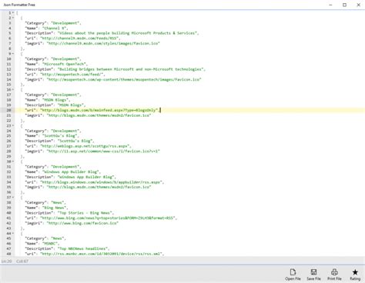The width and height of the screenshot is (365, 283).
Task: Maximize the Json Formatter Free window
Action: [x=344, y=5]
